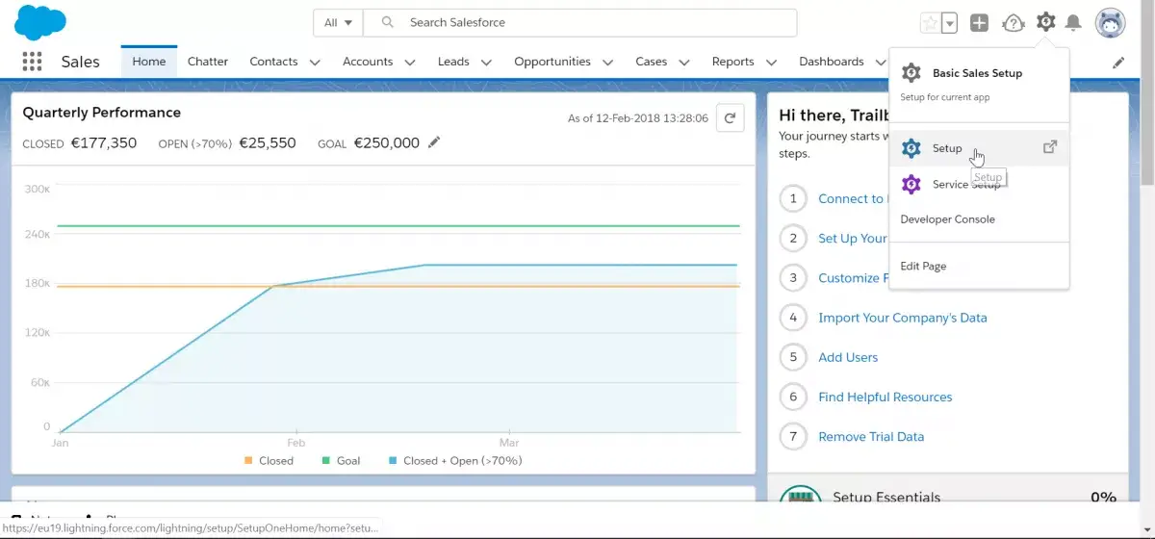The image size is (1155, 539).
Task: Open the global actions plus icon
Action: click(x=979, y=23)
